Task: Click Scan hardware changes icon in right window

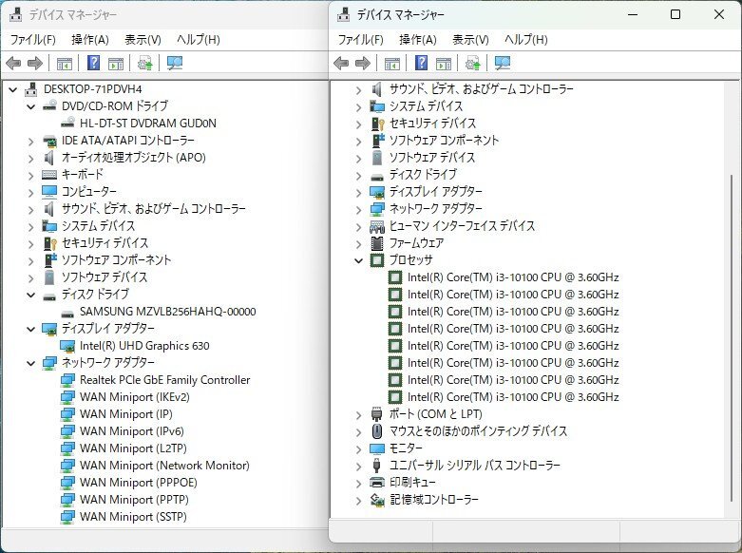Action: [502, 63]
